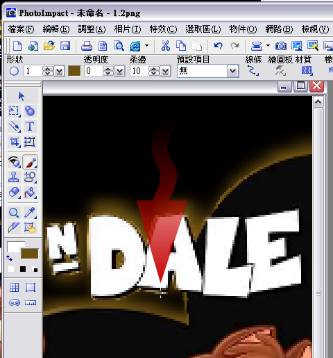Select the Line and Arrow tool
The width and height of the screenshot is (333, 358).
[x=14, y=127]
